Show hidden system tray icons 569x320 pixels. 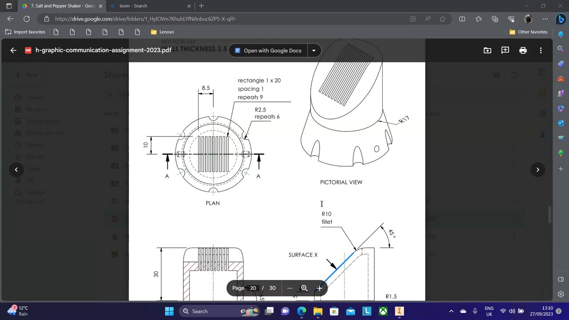451,311
